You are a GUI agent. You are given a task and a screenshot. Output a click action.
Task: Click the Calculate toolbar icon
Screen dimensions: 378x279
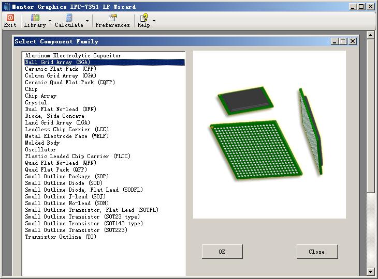[x=69, y=21]
